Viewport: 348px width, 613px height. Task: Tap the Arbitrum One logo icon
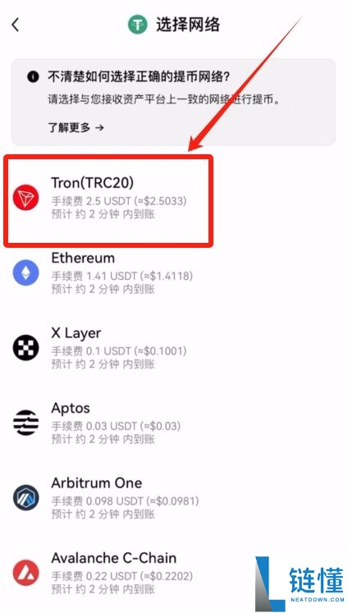[x=25, y=497]
